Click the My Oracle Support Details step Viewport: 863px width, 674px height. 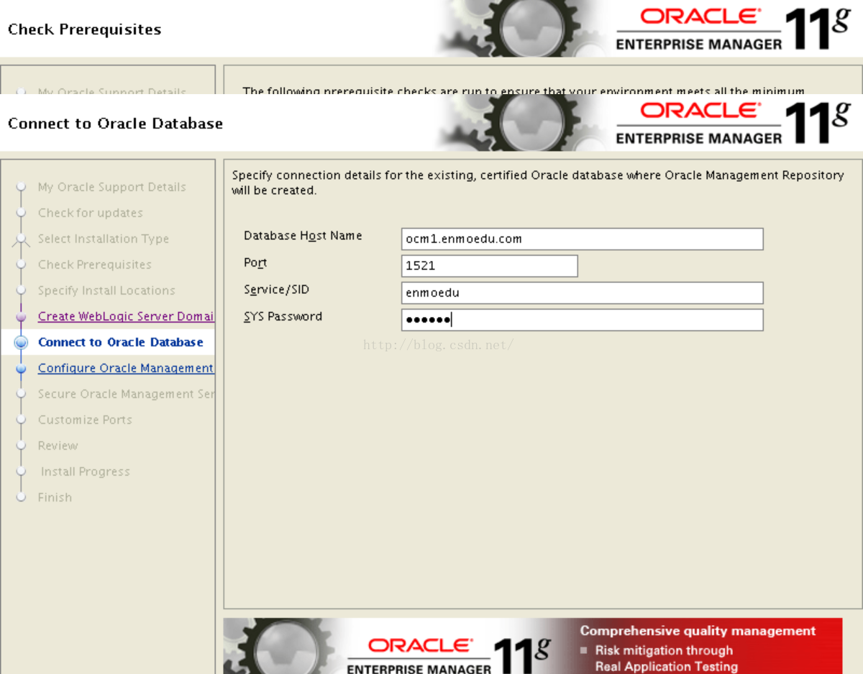click(x=112, y=187)
